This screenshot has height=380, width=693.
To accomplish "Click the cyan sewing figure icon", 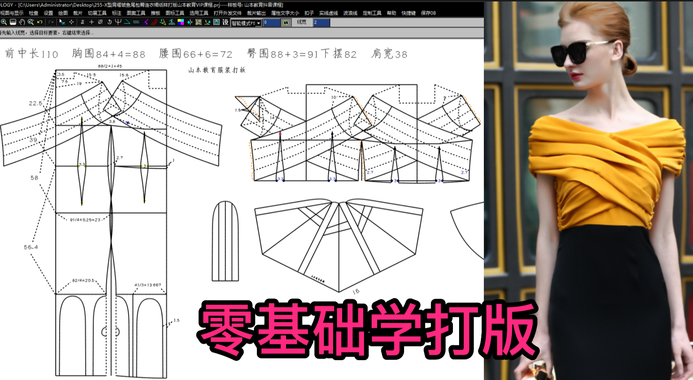I will click(x=172, y=22).
